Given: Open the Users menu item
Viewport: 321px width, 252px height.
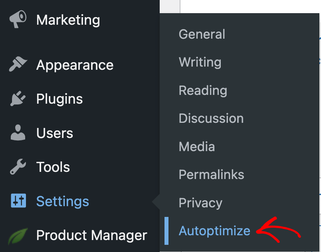Looking at the screenshot, I should click(55, 133).
